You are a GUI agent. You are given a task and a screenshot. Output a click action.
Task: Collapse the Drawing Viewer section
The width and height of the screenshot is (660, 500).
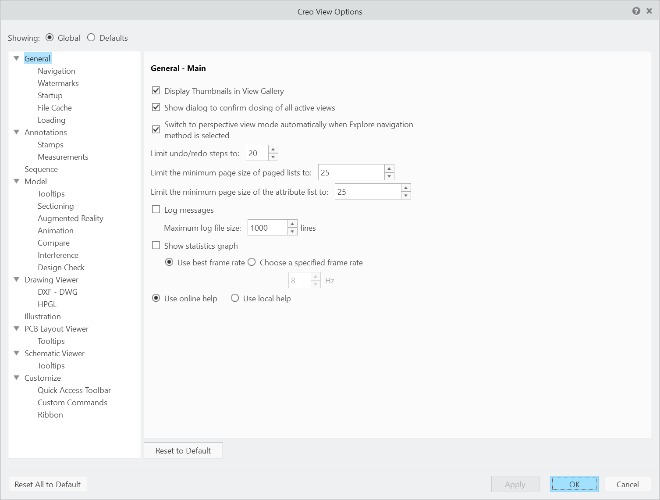pyautogui.click(x=17, y=279)
